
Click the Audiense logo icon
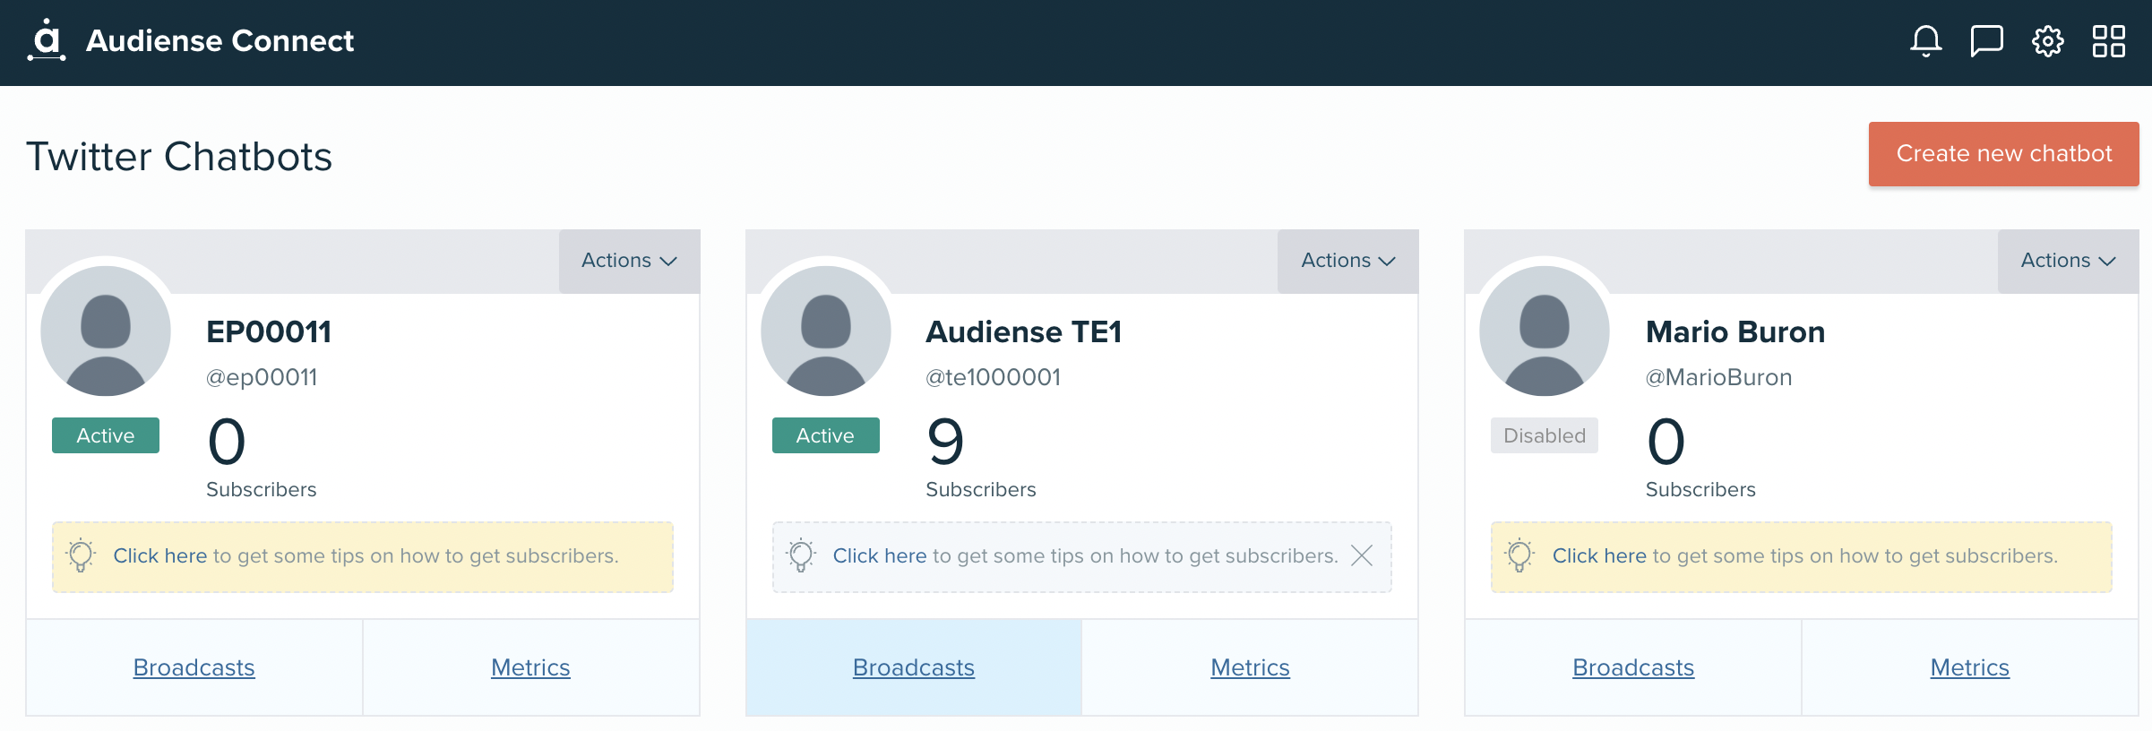[x=47, y=40]
